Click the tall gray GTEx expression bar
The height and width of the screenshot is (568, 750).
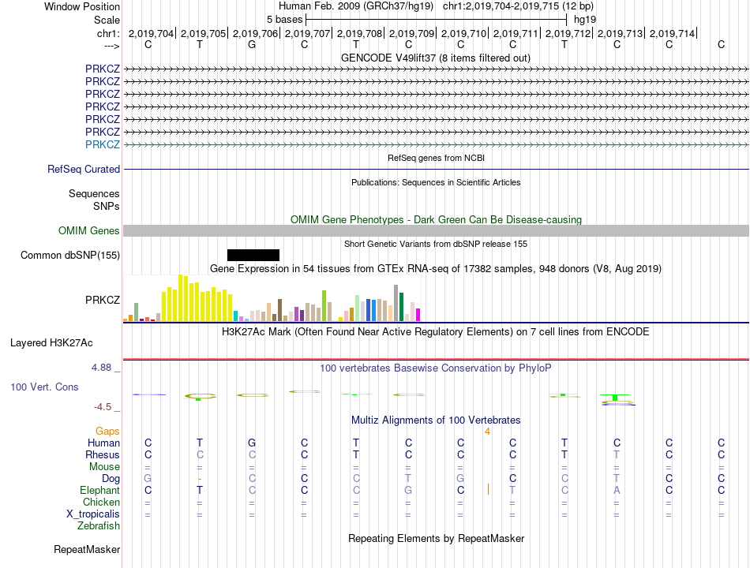pos(396,303)
